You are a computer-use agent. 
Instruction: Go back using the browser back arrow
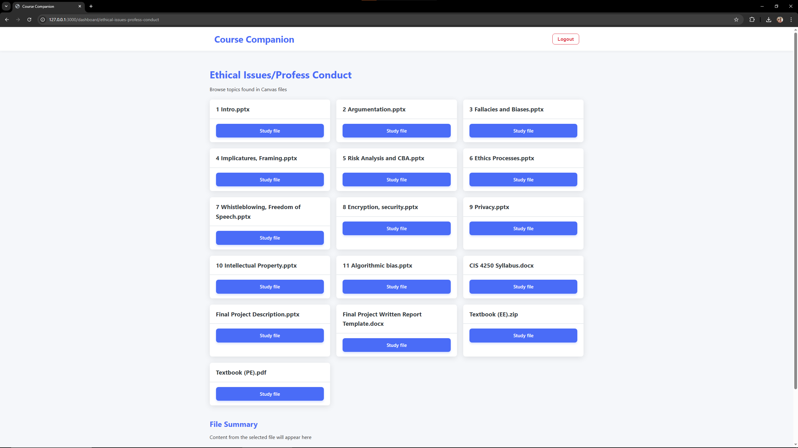7,20
